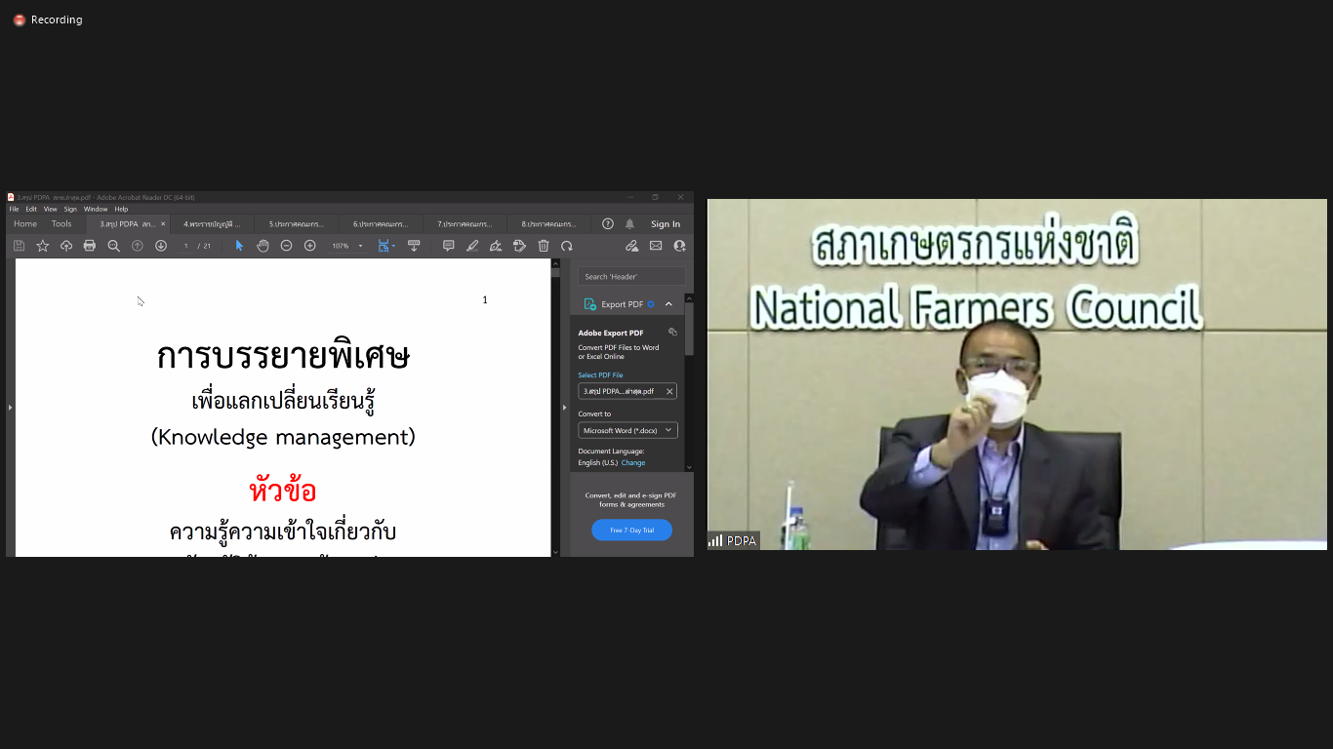Print the document using the printer icon
The height and width of the screenshot is (749, 1333).
(x=90, y=246)
